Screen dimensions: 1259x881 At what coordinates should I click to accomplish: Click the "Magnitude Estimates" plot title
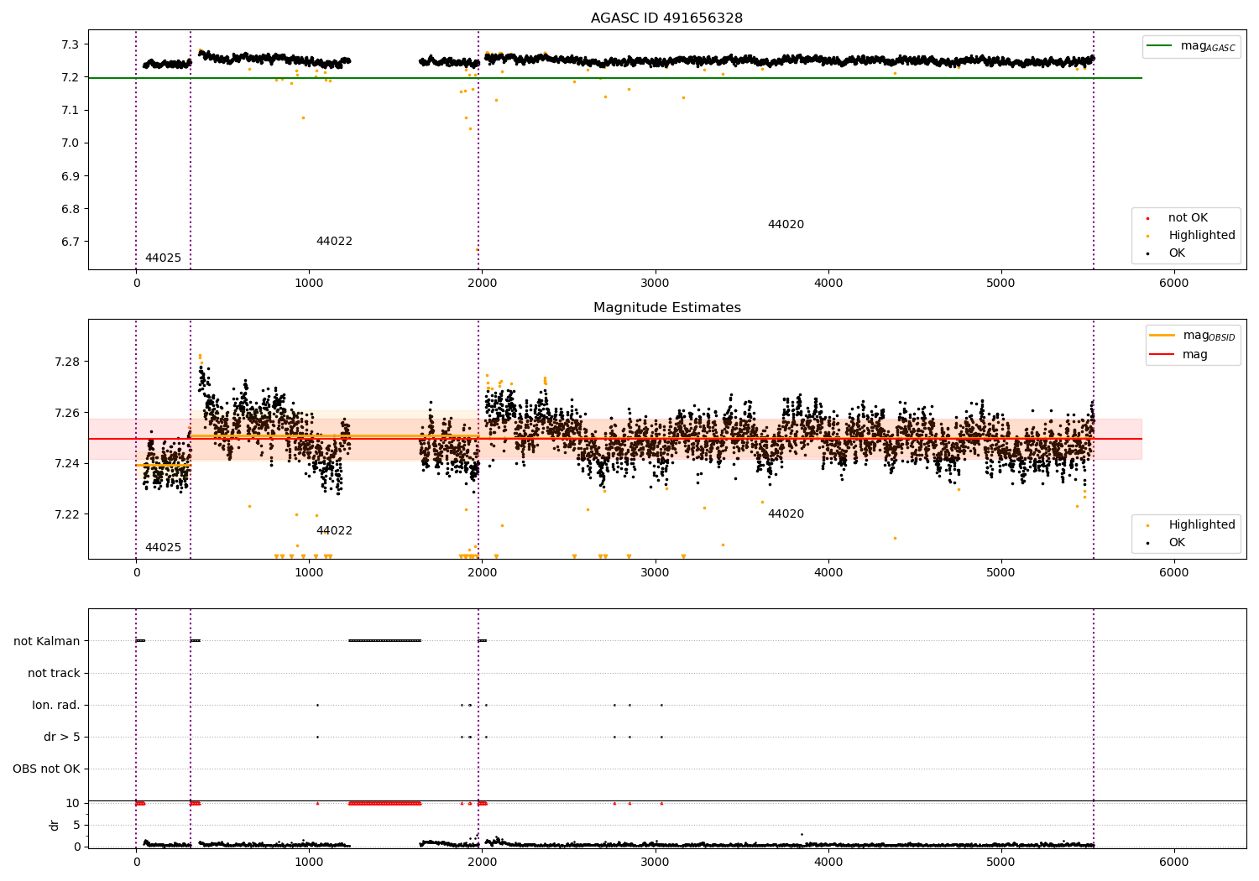[x=666, y=308]
